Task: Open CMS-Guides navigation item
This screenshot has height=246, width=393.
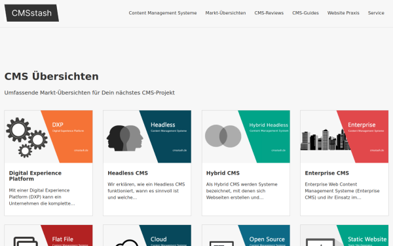Action: pos(305,13)
